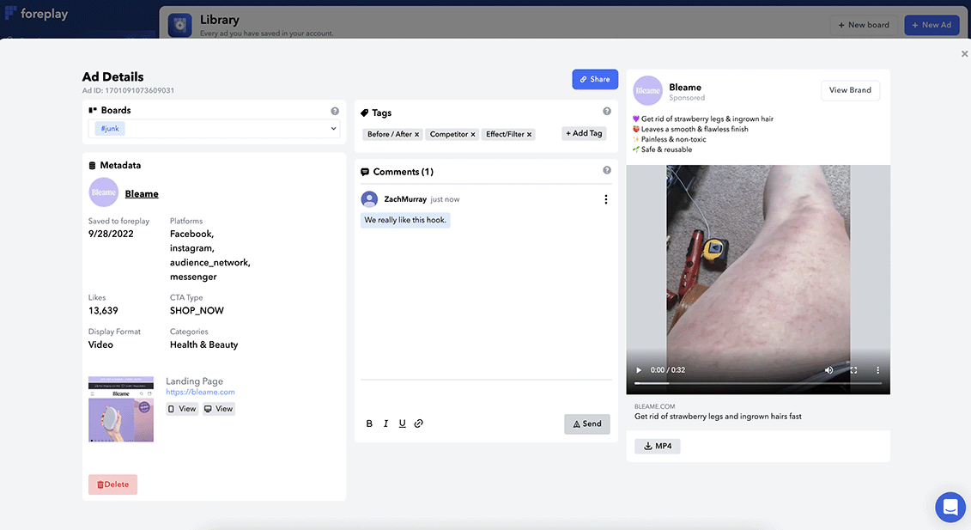The image size is (971, 530).
Task: Open the bleame.com landing page link
Action: (200, 393)
